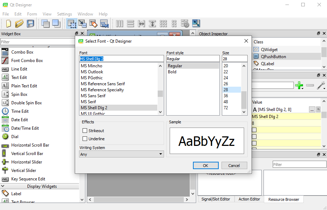Switch to the Action Editor tab
The image size is (327, 210).
pyautogui.click(x=249, y=199)
